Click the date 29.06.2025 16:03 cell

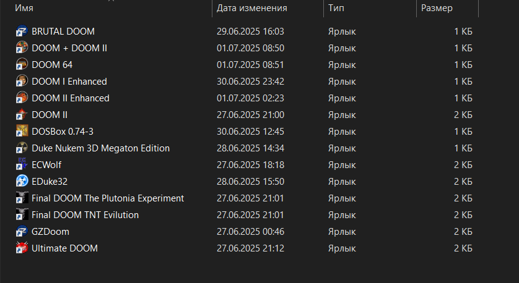[250, 32]
